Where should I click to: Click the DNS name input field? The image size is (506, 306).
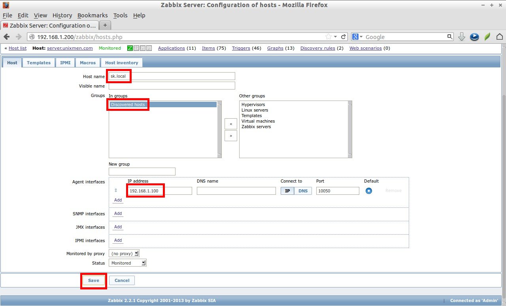tap(236, 191)
